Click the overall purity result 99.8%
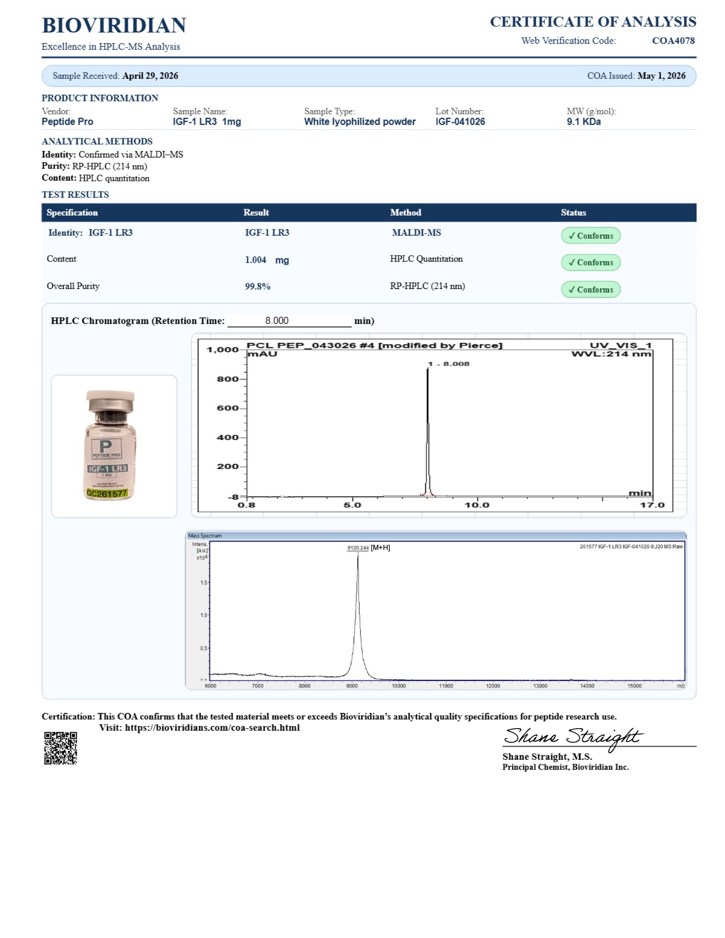This screenshot has width=725, height=938. 258,287
